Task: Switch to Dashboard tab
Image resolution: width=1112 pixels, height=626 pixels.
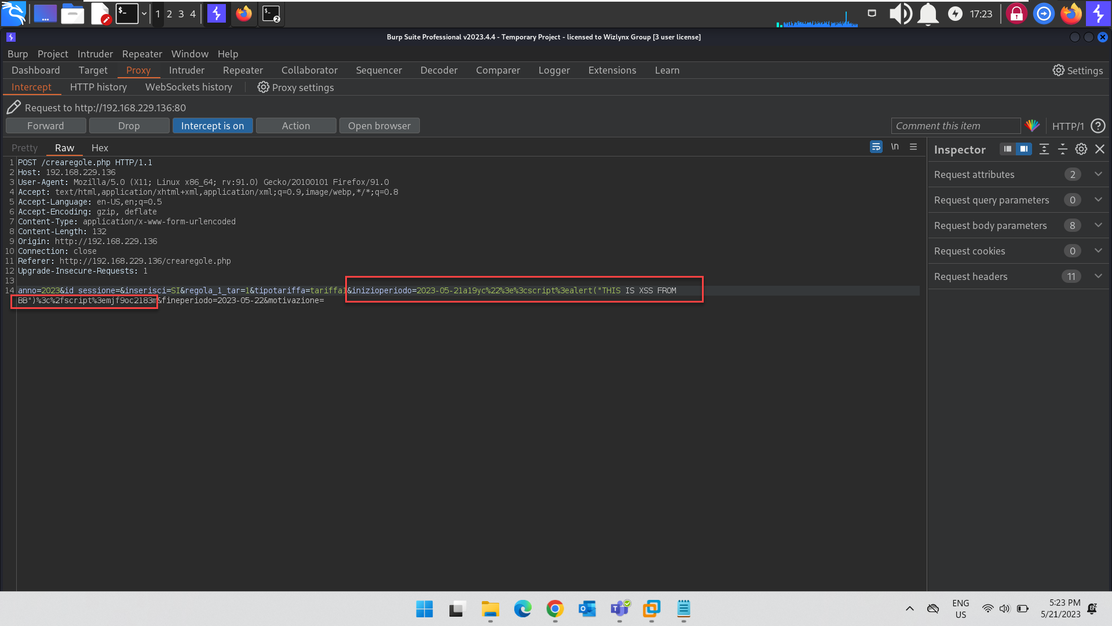Action: click(x=35, y=70)
